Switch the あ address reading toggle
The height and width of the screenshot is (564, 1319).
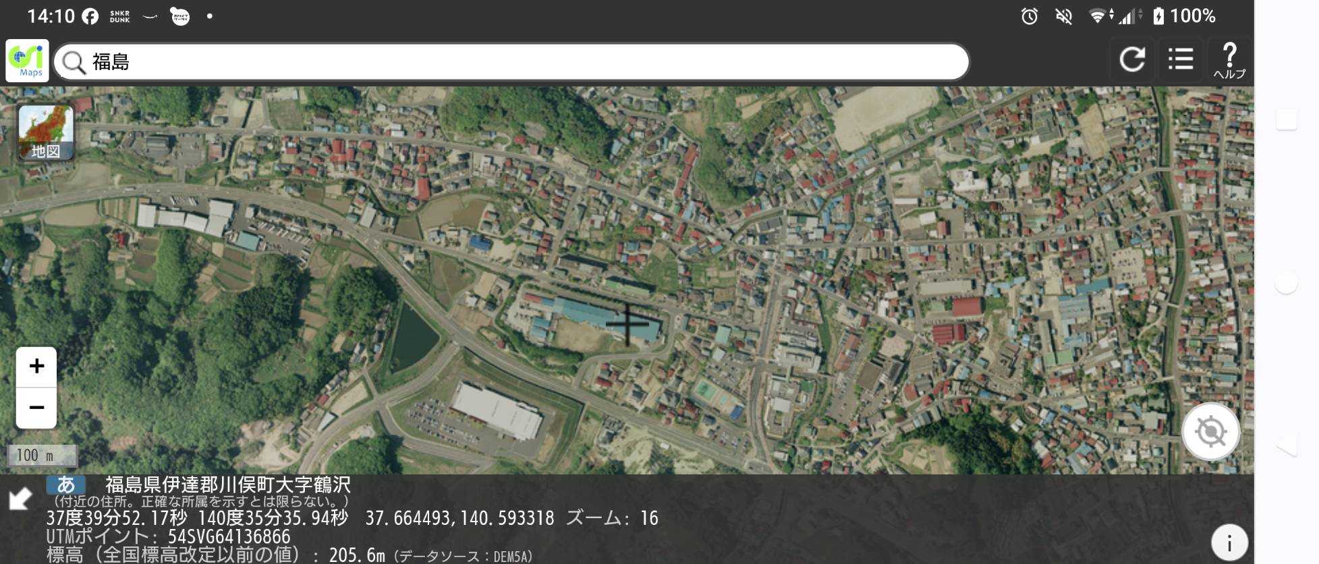click(66, 484)
